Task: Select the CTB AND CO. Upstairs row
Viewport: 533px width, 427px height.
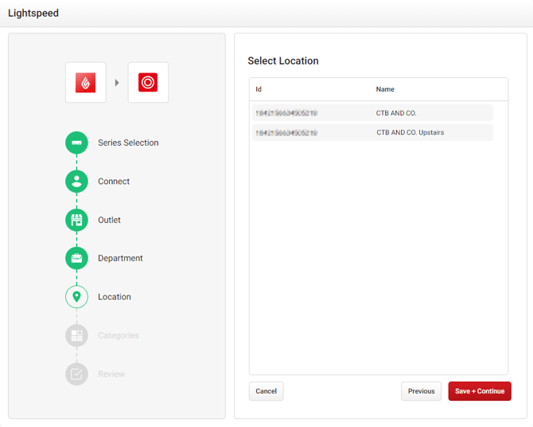Action: click(x=372, y=132)
